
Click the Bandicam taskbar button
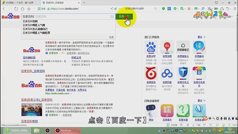pyautogui.click(x=67, y=130)
